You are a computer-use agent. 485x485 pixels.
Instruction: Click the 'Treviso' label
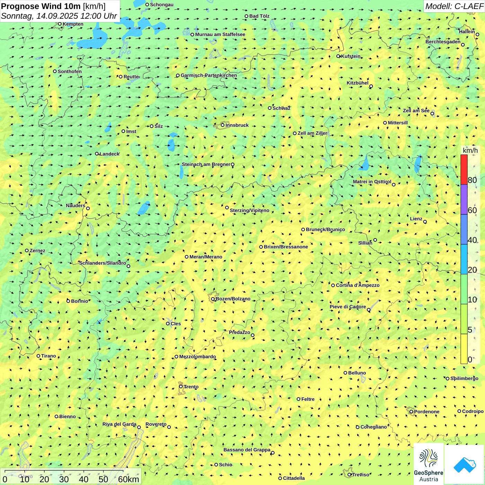(361, 475)
